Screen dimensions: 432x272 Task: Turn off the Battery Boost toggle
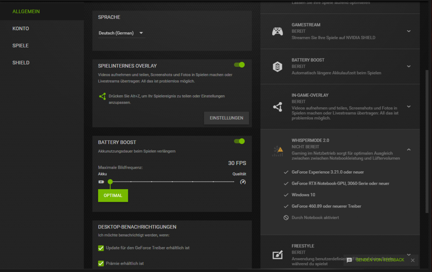(x=239, y=141)
